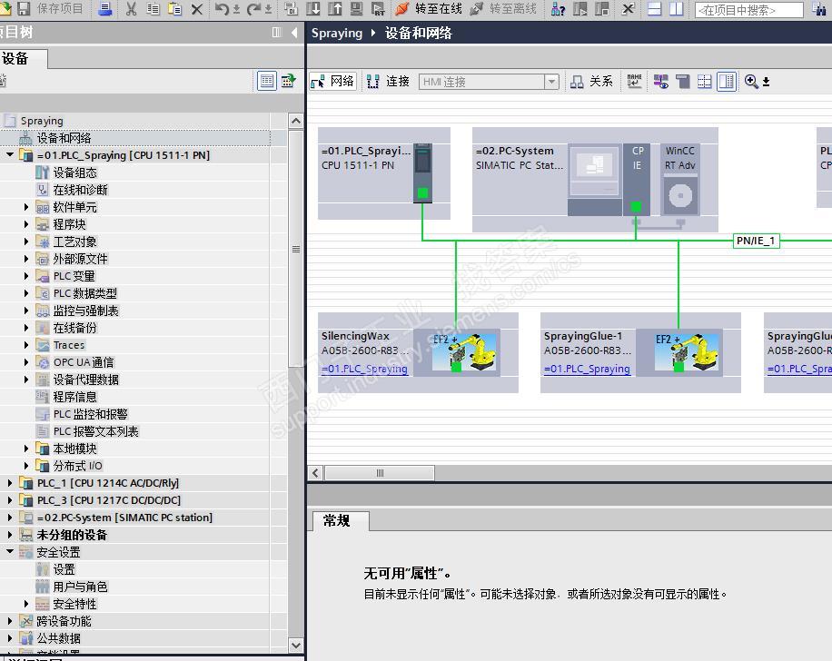Toggle project tree detail view icon
This screenshot has height=661, width=832.
pyautogui.click(x=267, y=81)
